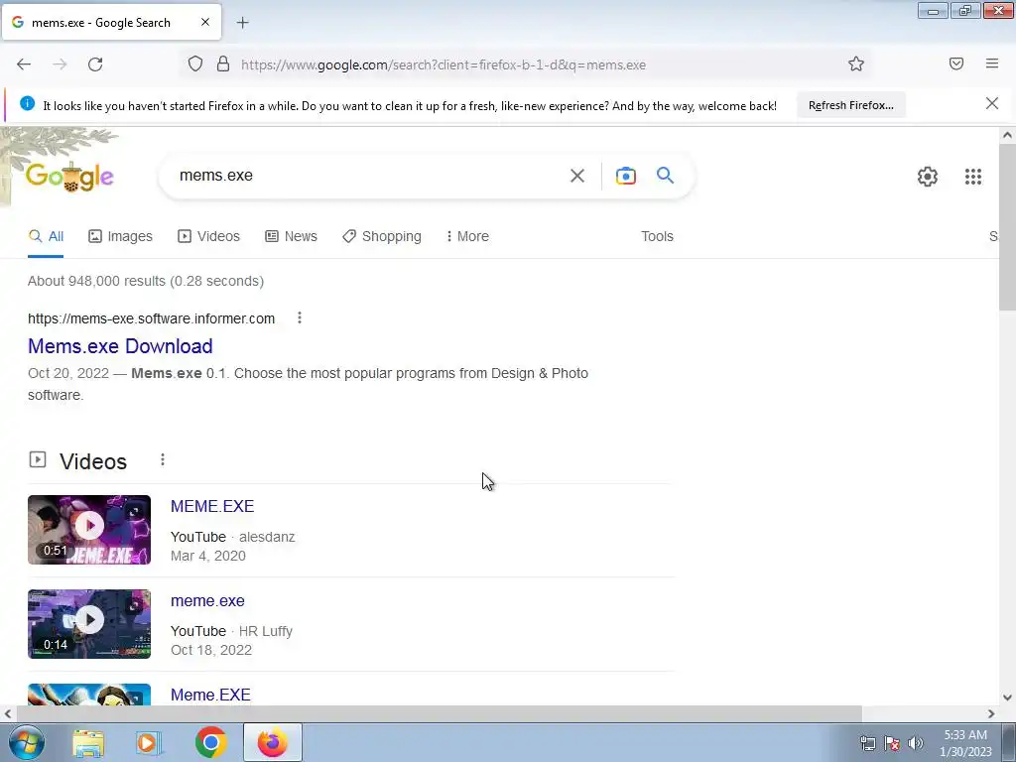This screenshot has height=762, width=1016.
Task: Click vertical scrollbar down arrow
Action: pyautogui.click(x=1007, y=698)
